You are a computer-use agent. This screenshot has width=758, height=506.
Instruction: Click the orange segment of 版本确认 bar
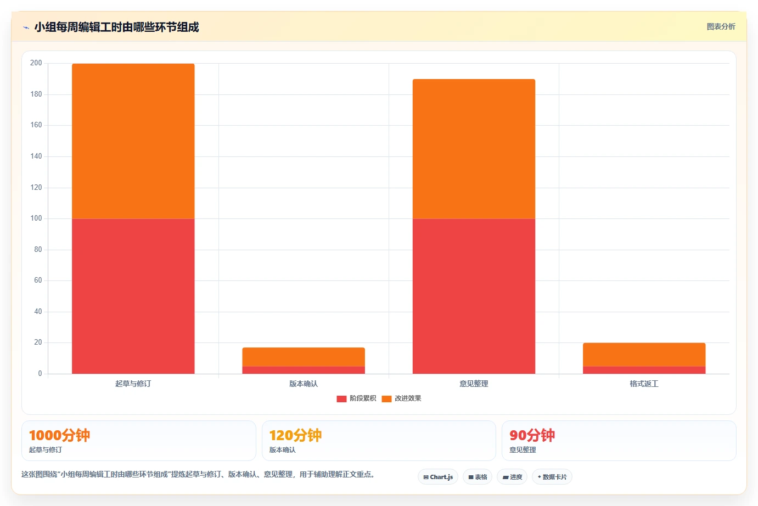pos(304,357)
